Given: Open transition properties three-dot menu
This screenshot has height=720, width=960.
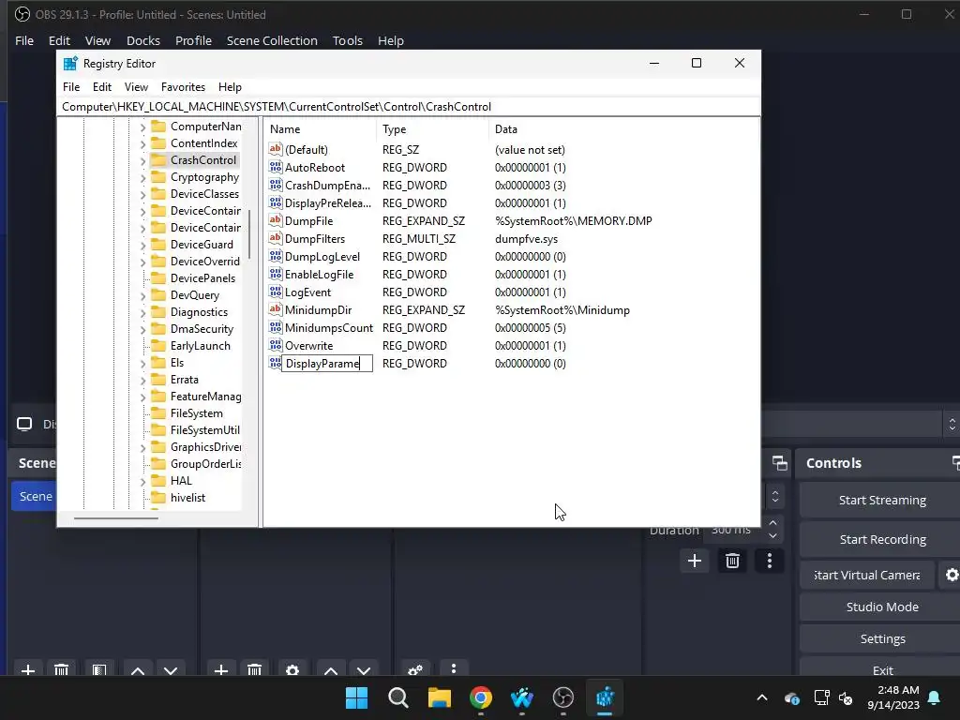Looking at the screenshot, I should [x=770, y=561].
